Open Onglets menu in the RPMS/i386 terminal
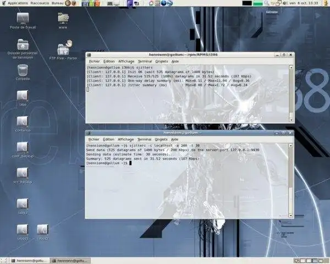The width and height of the screenshot is (330, 264). click(x=162, y=61)
